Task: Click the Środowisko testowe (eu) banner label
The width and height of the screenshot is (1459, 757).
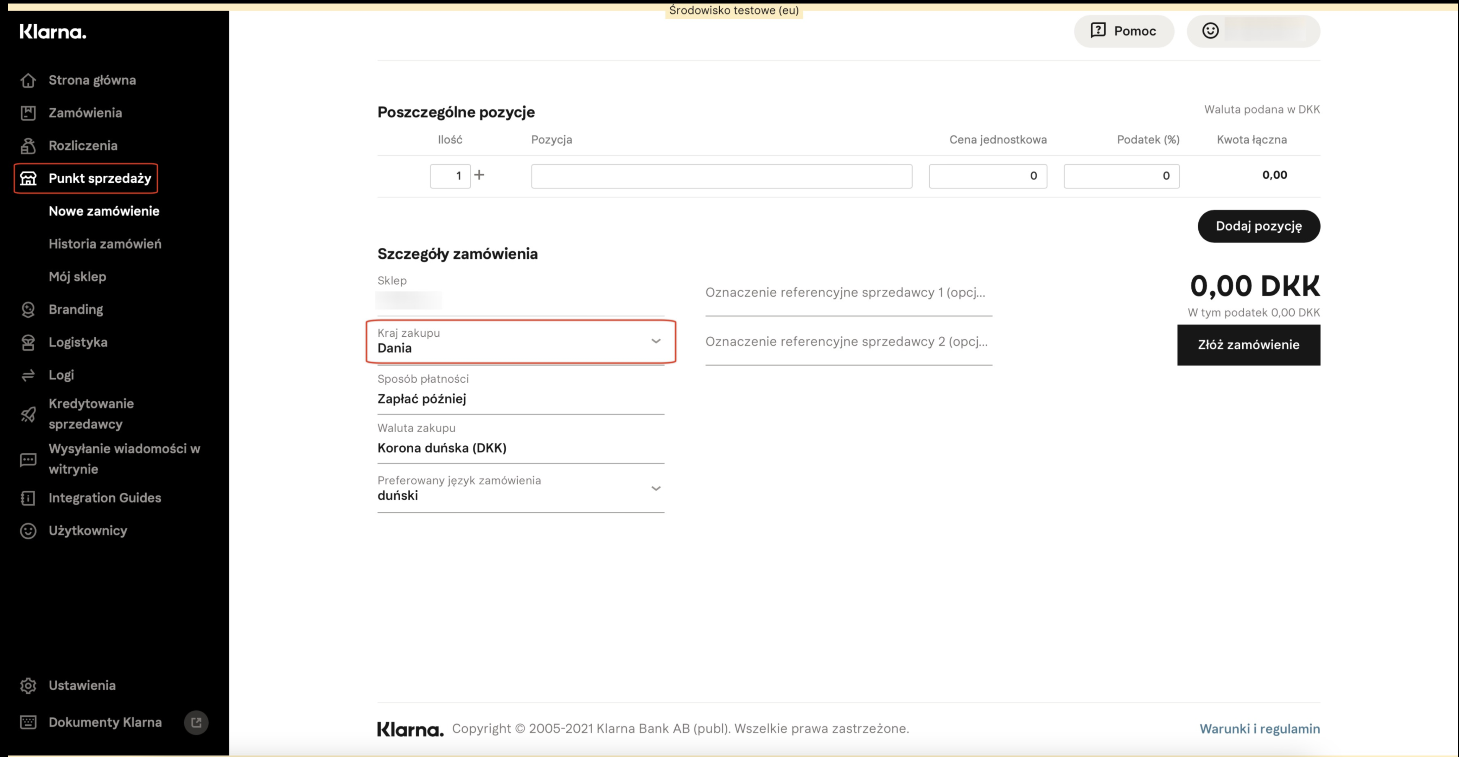Action: (x=733, y=10)
